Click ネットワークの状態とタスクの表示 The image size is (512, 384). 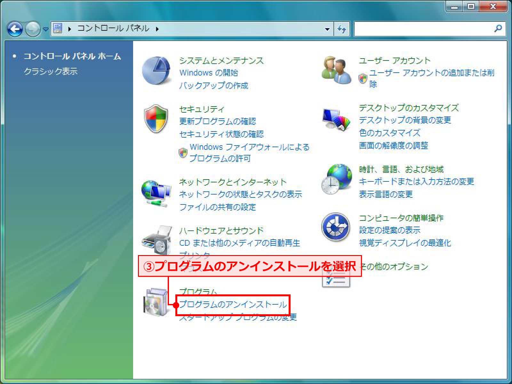(x=240, y=194)
